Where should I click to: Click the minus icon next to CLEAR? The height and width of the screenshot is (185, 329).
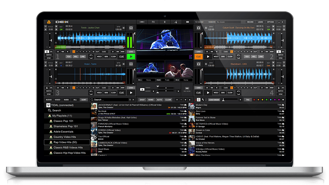181,99
